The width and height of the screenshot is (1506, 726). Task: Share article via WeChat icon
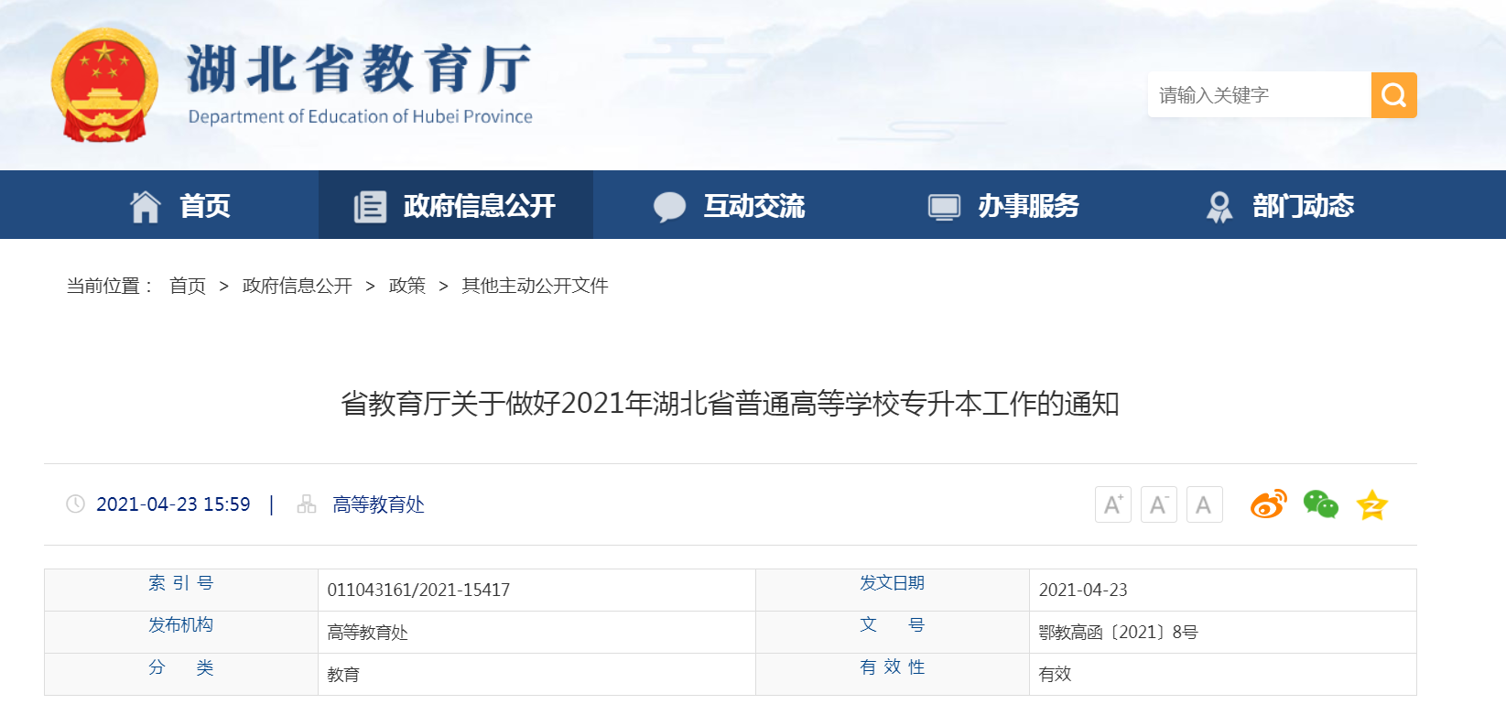(x=1321, y=504)
